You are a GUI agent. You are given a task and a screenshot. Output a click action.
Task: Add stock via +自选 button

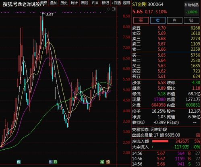(116, 3)
